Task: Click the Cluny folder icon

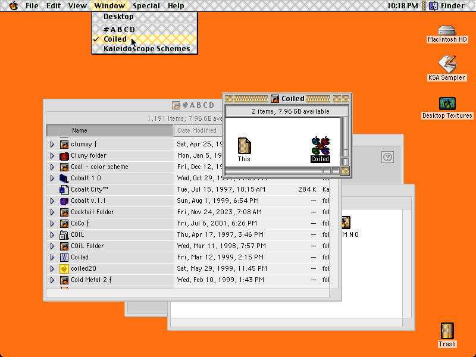Action: coord(64,156)
